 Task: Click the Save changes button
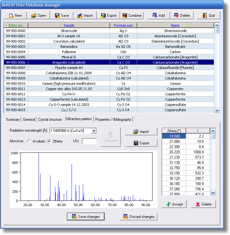click(x=86, y=217)
